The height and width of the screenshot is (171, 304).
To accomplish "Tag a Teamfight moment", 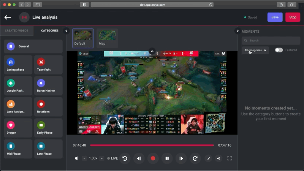I will coord(48,65).
